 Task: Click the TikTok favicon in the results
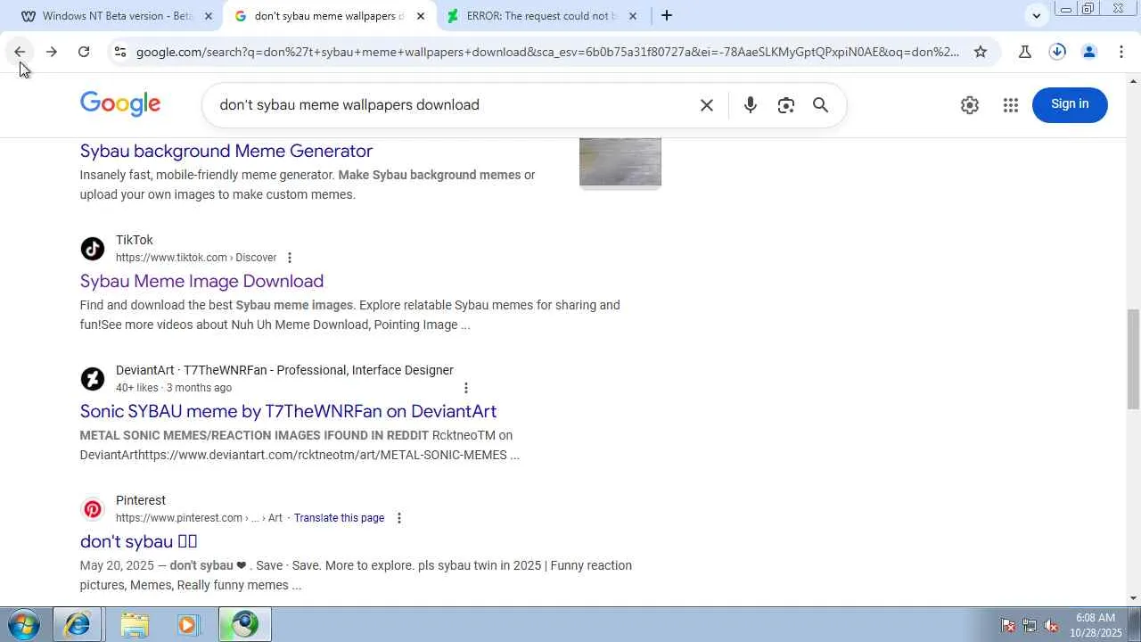93,249
